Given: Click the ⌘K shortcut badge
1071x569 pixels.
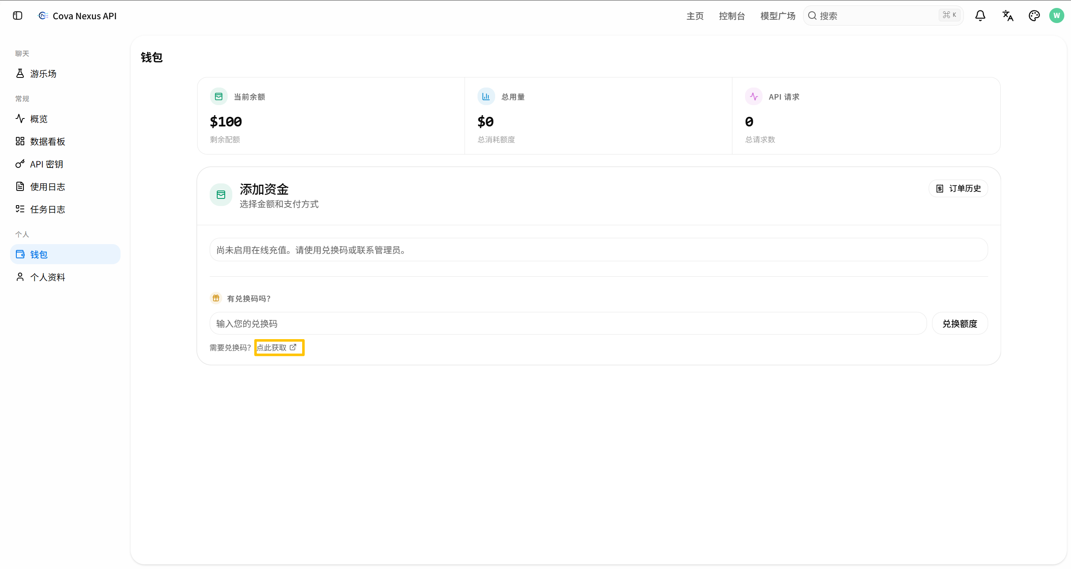Looking at the screenshot, I should 949,15.
